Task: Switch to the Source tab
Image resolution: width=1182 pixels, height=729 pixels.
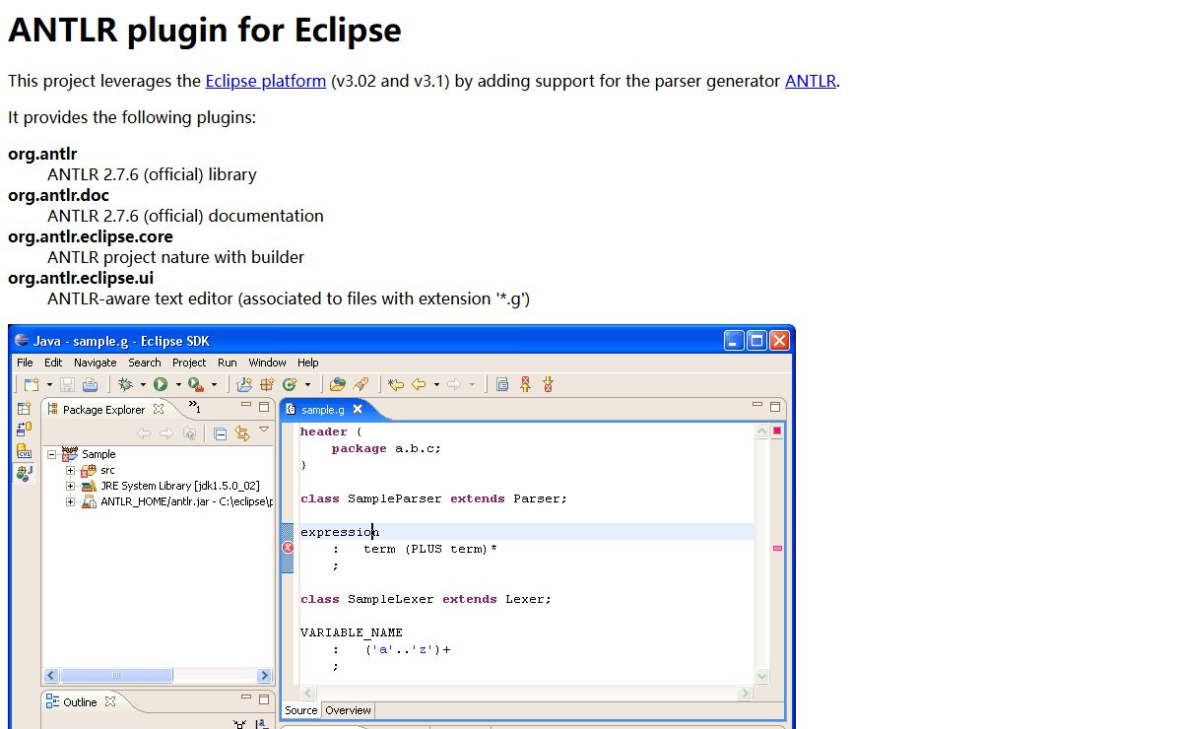Action: 300,710
